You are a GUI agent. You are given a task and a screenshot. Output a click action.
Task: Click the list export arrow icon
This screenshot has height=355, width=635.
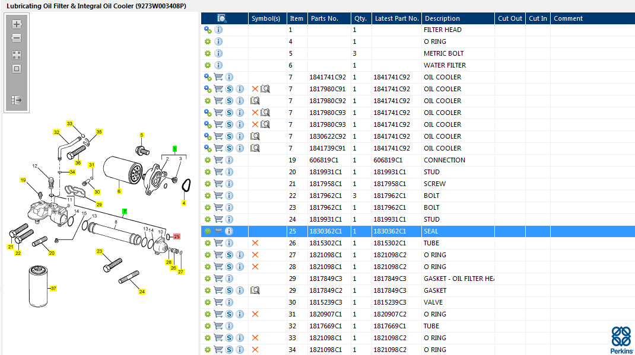pyautogui.click(x=17, y=100)
